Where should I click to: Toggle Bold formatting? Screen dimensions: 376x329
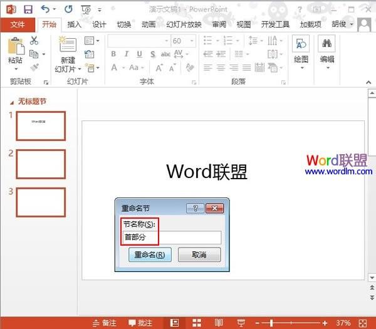113,54
